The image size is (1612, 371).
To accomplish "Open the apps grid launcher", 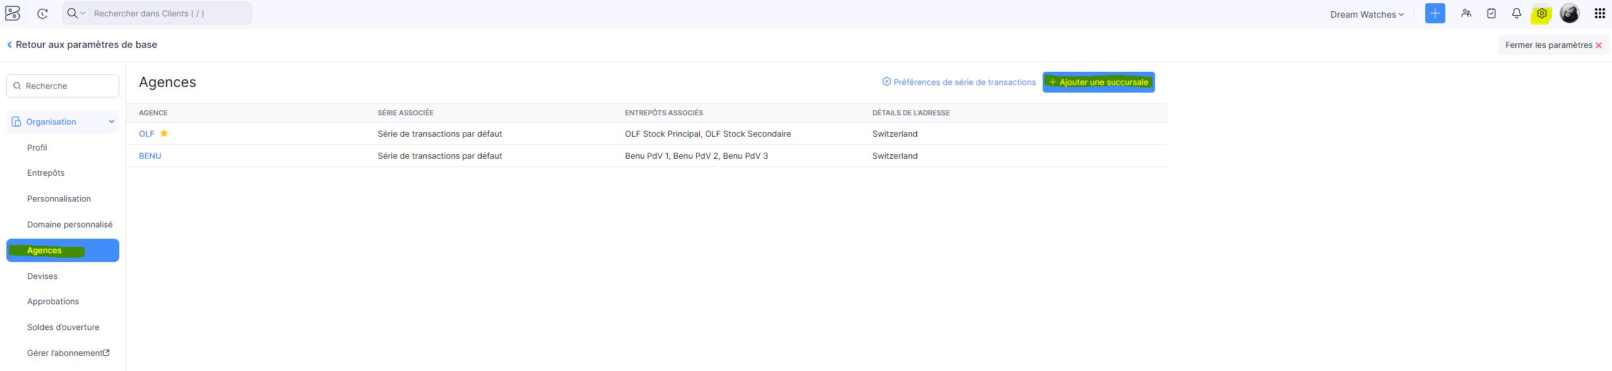I will pyautogui.click(x=1599, y=13).
